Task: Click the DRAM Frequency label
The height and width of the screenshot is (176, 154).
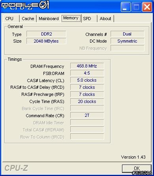Action: pyautogui.click(x=47, y=66)
